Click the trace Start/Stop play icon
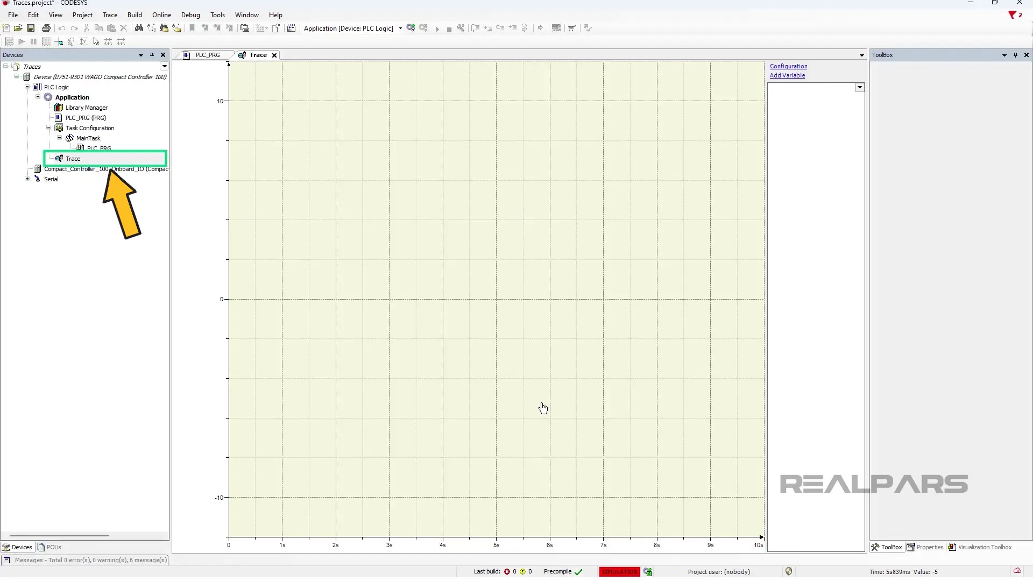Image resolution: width=1033 pixels, height=581 pixels. click(22, 42)
